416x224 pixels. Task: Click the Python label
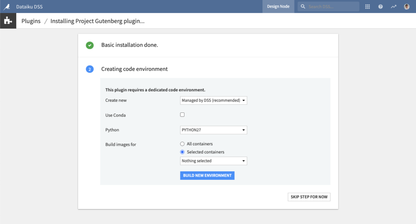pos(112,130)
